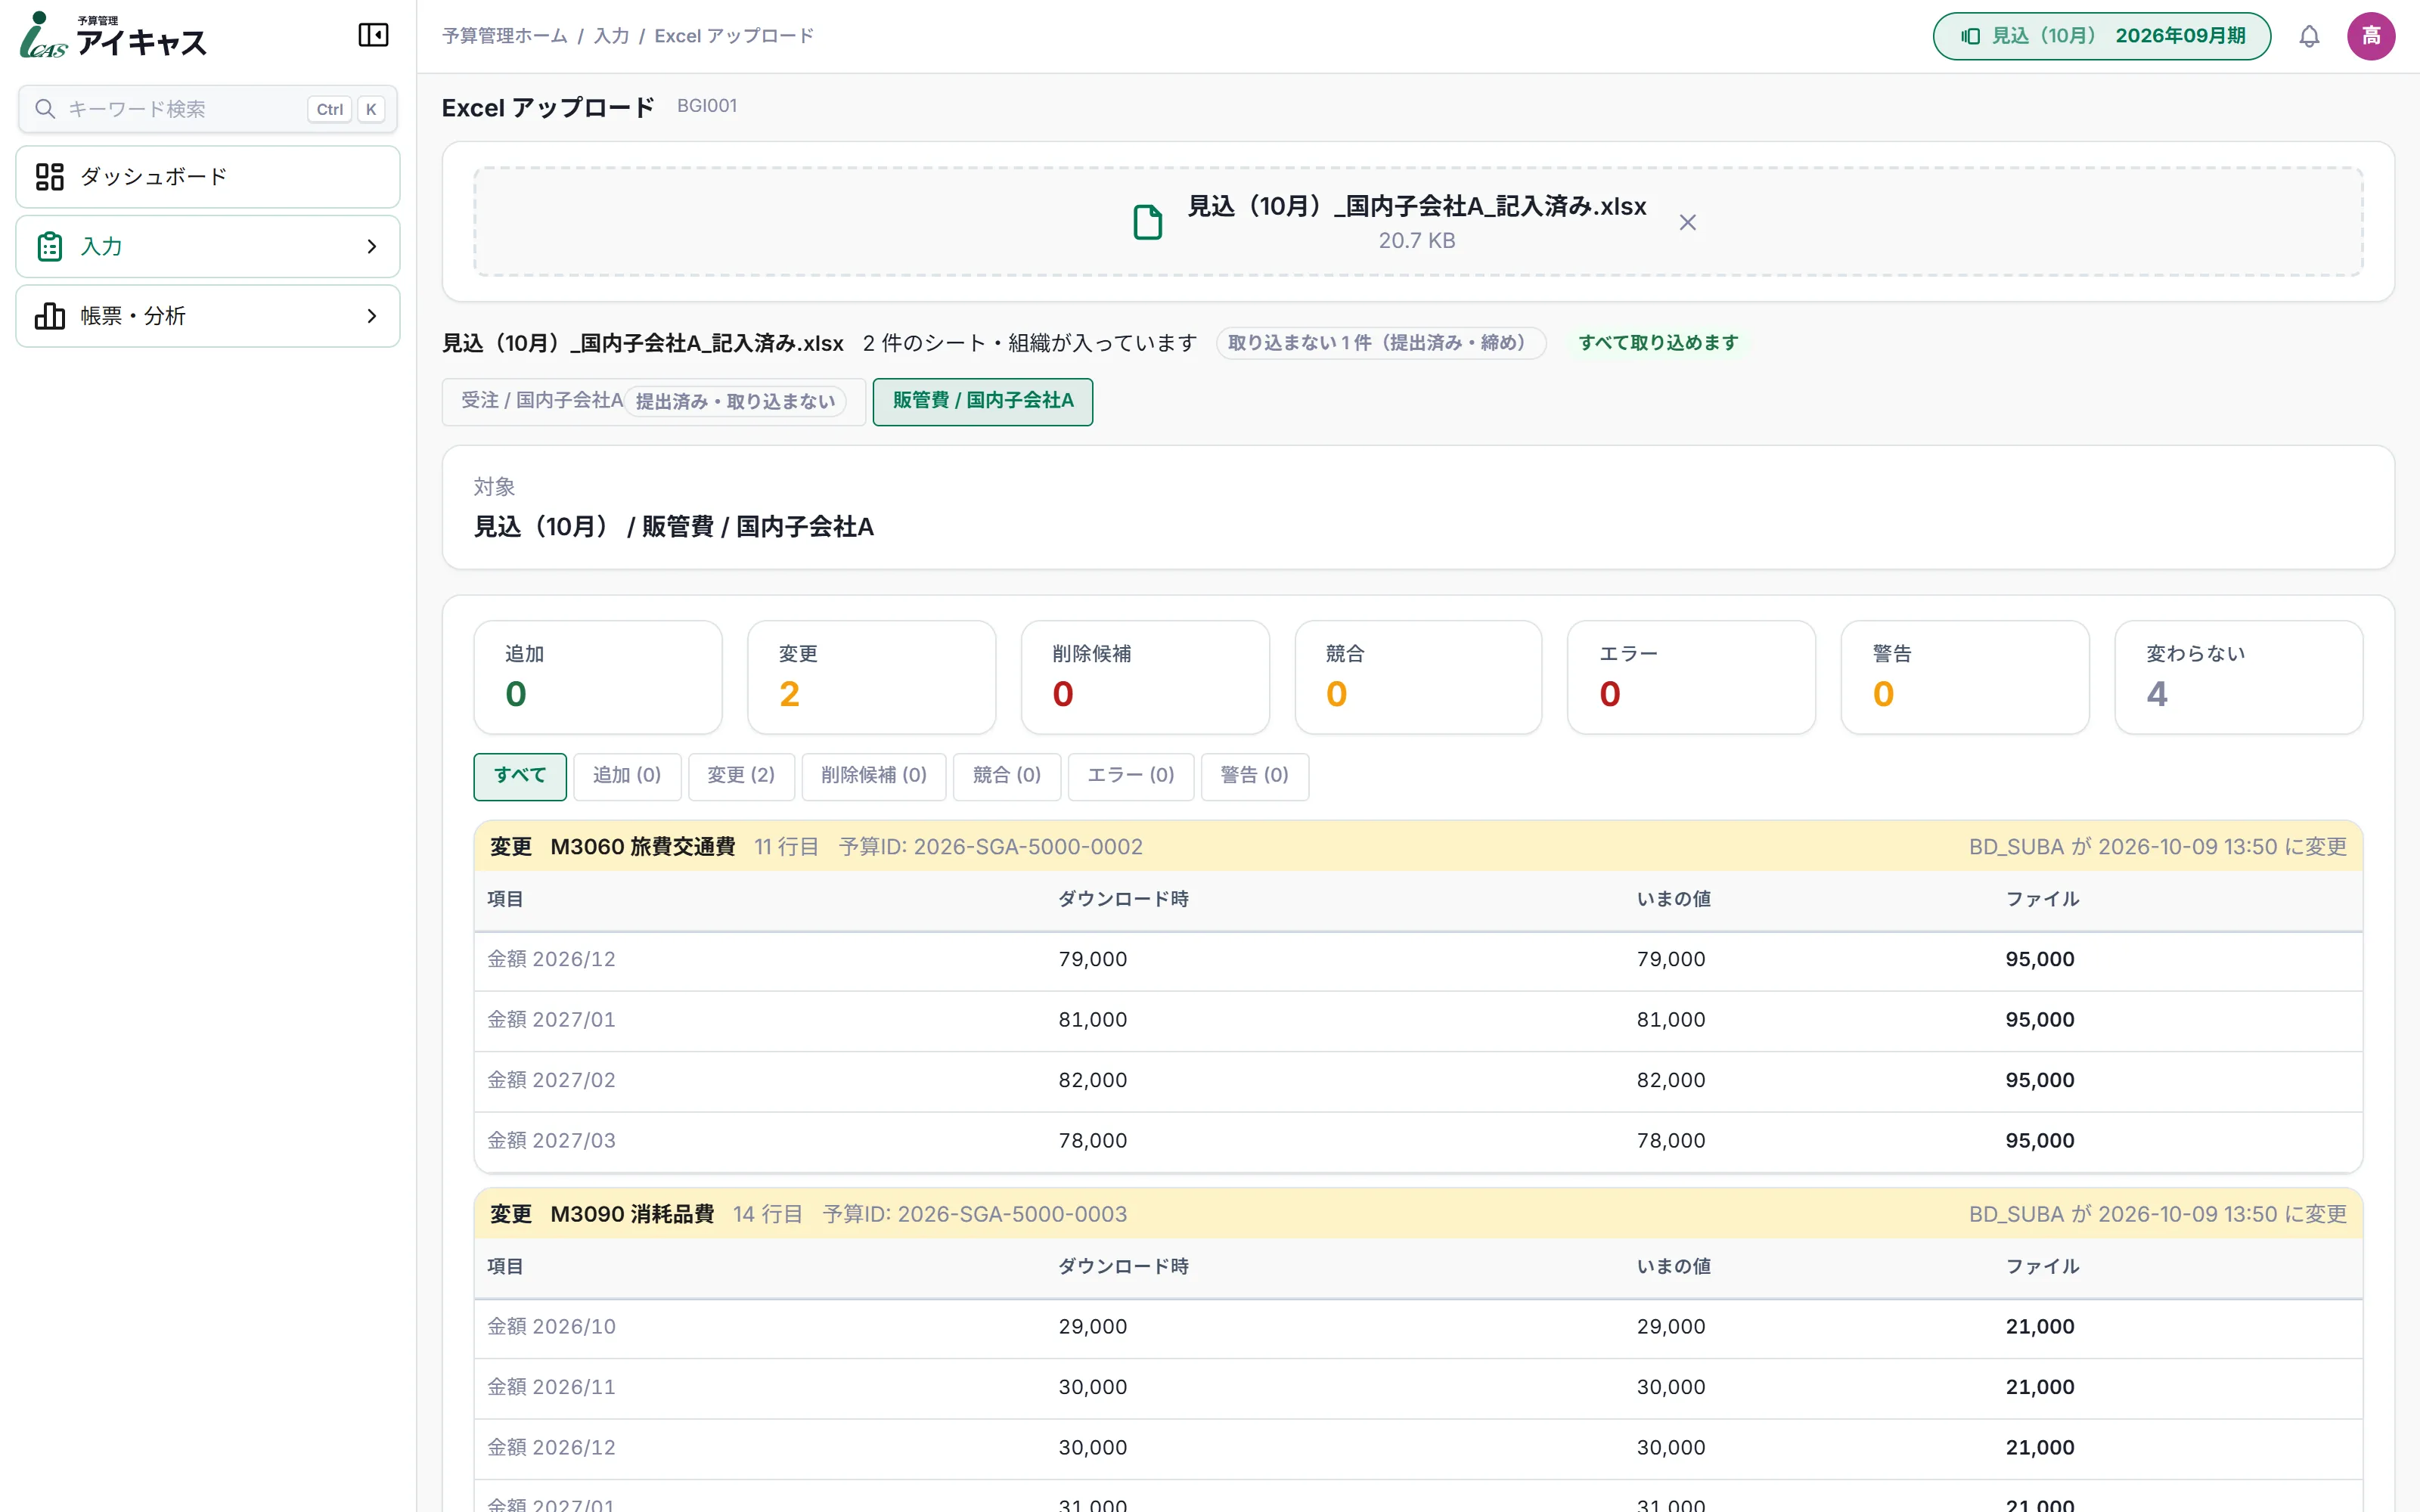The width and height of the screenshot is (2420, 1512).
Task: Filter by エラー (0) tab
Action: tap(1131, 777)
